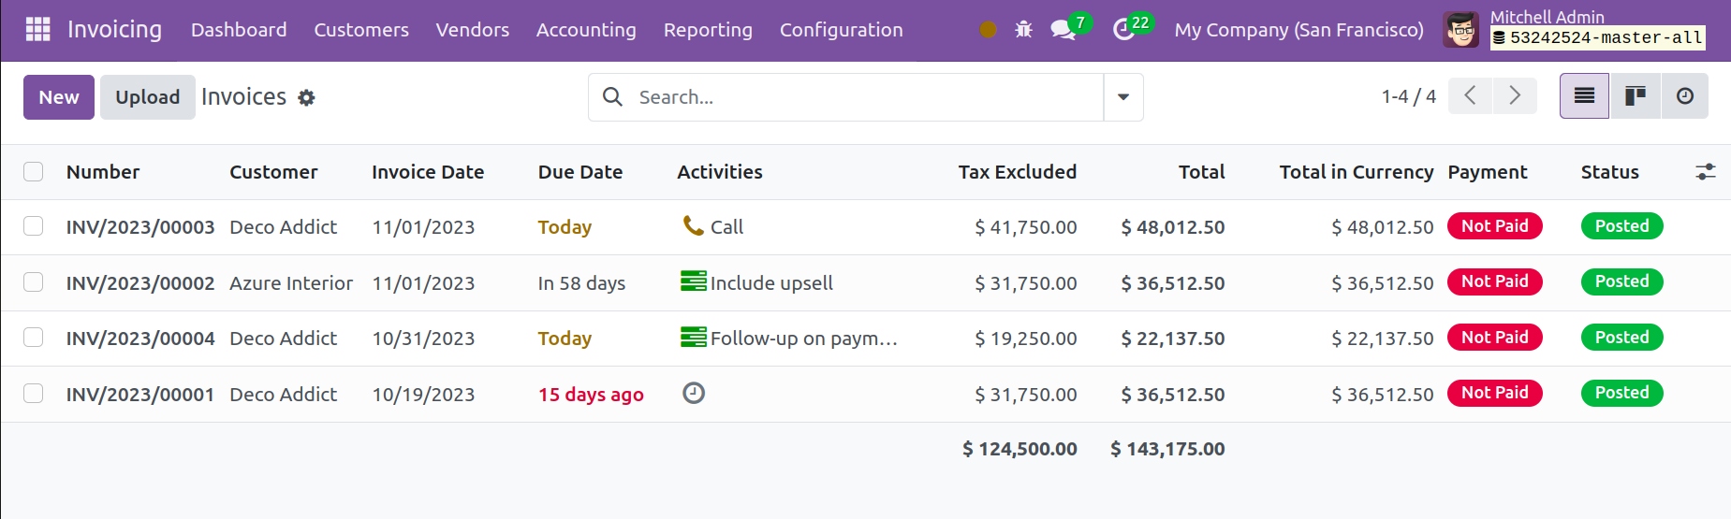
Task: Expand the search filter options dropdown
Action: (1123, 97)
